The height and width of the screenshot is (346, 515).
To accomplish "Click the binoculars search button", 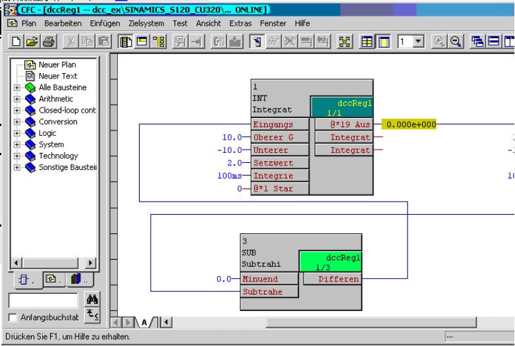I will coord(92,299).
